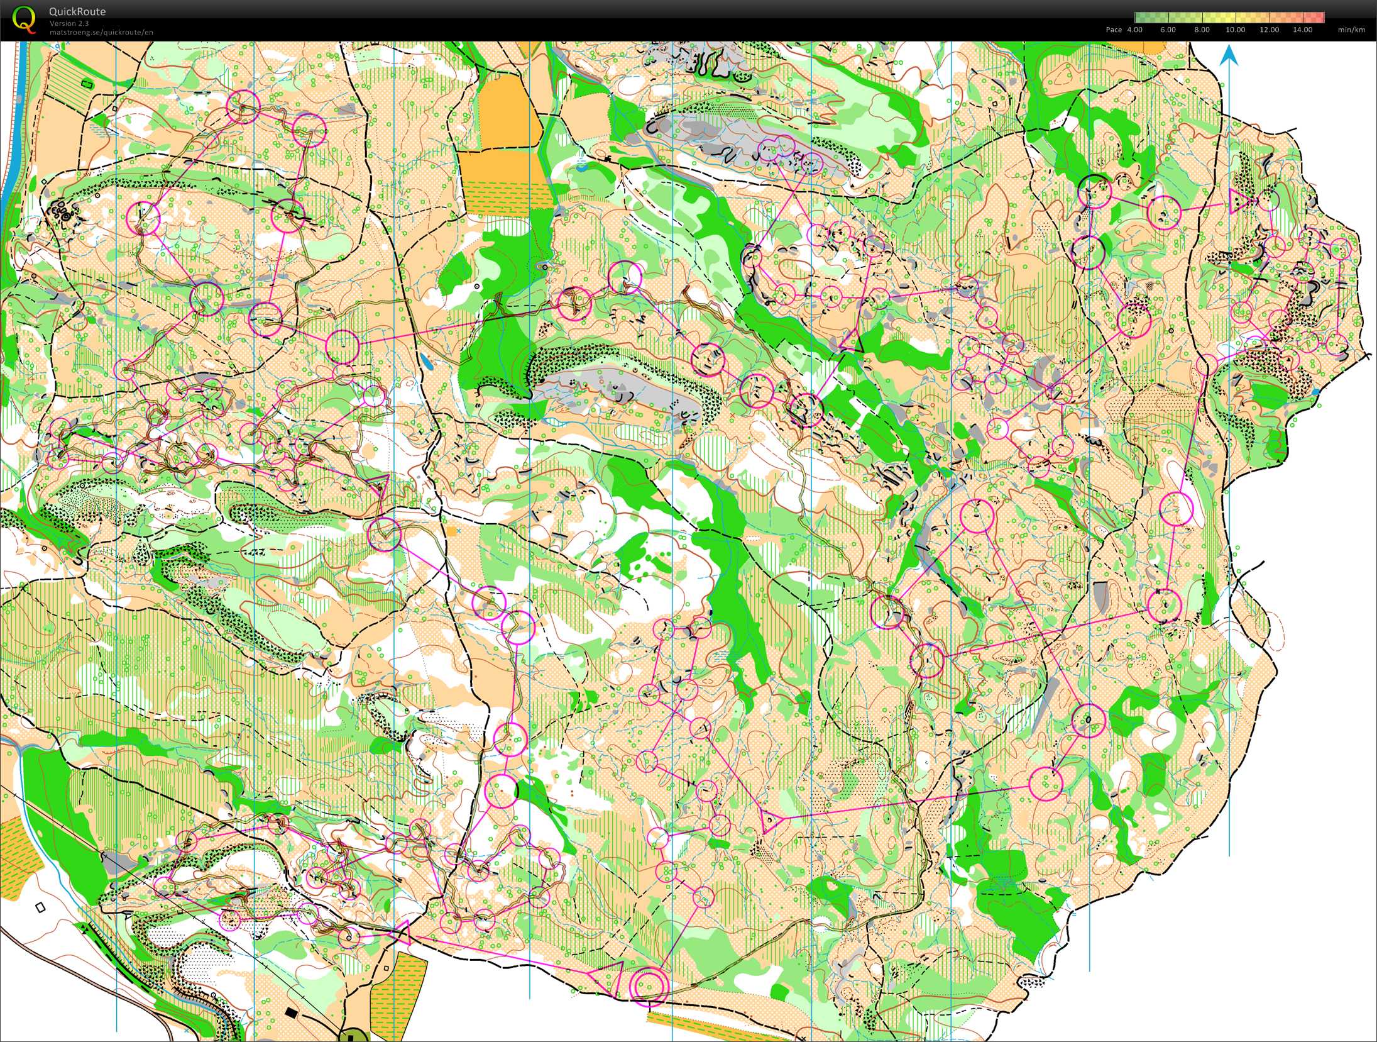1377x1042 pixels.
Task: Click the "14.00" pace value
Action: point(1302,30)
